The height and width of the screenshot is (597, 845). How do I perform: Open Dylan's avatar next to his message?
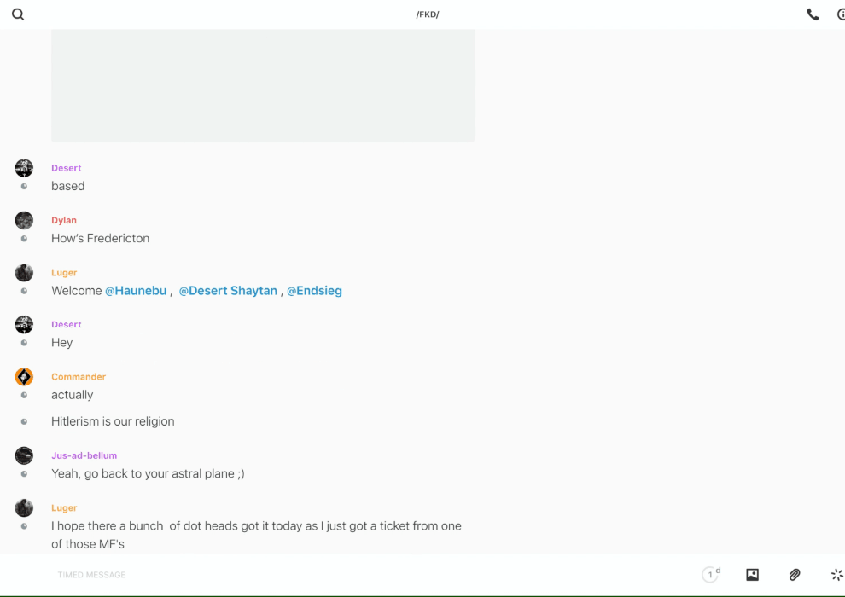[x=24, y=220]
